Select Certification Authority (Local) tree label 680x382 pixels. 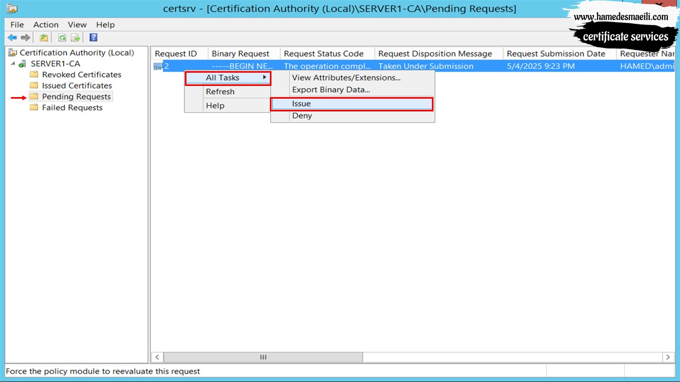[77, 53]
